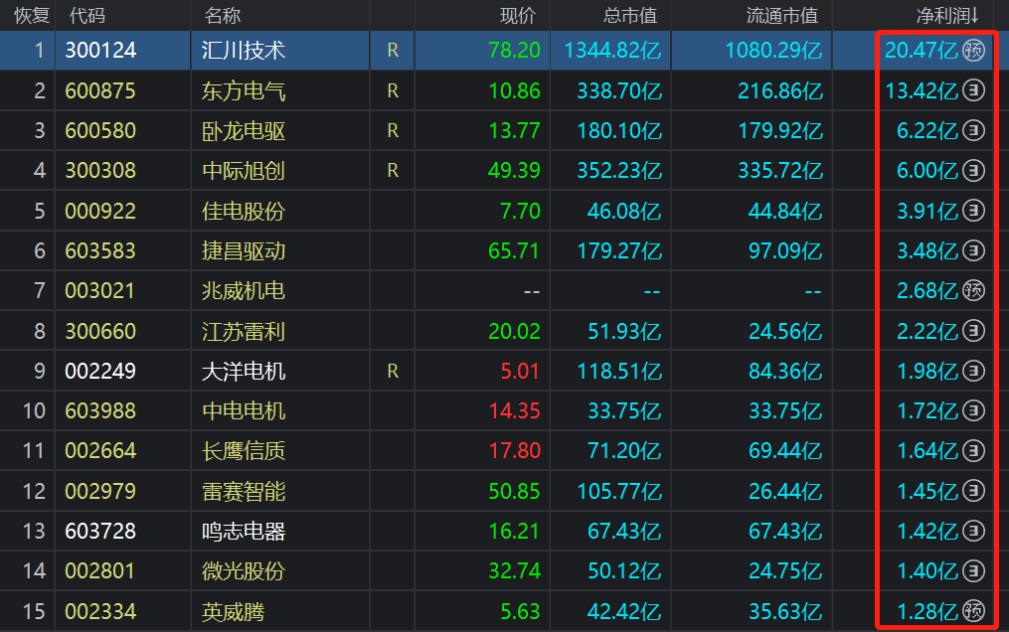Click stock code 300308
Viewport: 1009px width, 632px height.
(x=100, y=170)
